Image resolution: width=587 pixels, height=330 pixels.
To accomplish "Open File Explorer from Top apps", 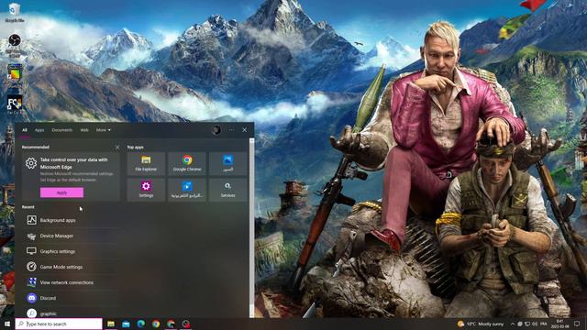I will (146, 164).
